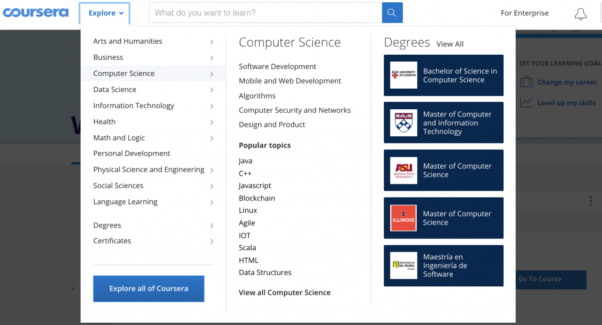Open Mobile and Web Development
Image resolution: width=602 pixels, height=325 pixels.
290,81
